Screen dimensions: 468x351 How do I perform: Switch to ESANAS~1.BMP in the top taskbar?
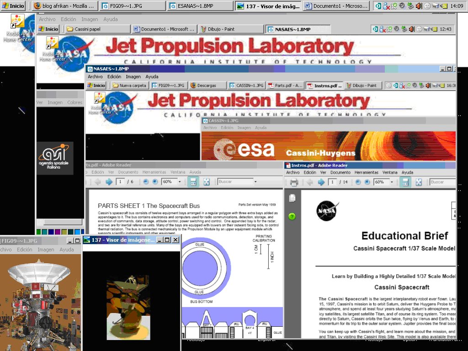(200, 5)
